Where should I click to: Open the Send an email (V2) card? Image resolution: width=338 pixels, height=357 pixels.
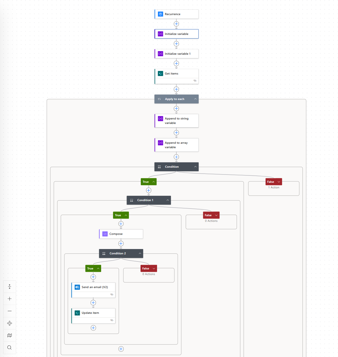(x=93, y=290)
